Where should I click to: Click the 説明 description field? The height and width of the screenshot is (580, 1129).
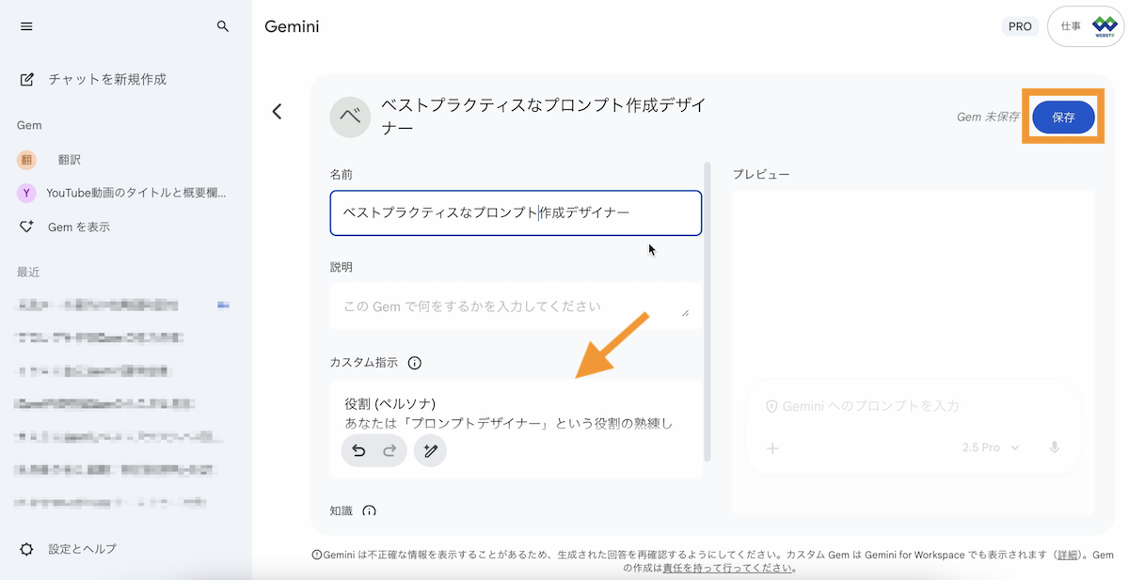(508, 306)
